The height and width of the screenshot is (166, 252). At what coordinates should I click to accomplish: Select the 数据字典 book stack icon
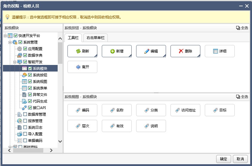coord(19,55)
